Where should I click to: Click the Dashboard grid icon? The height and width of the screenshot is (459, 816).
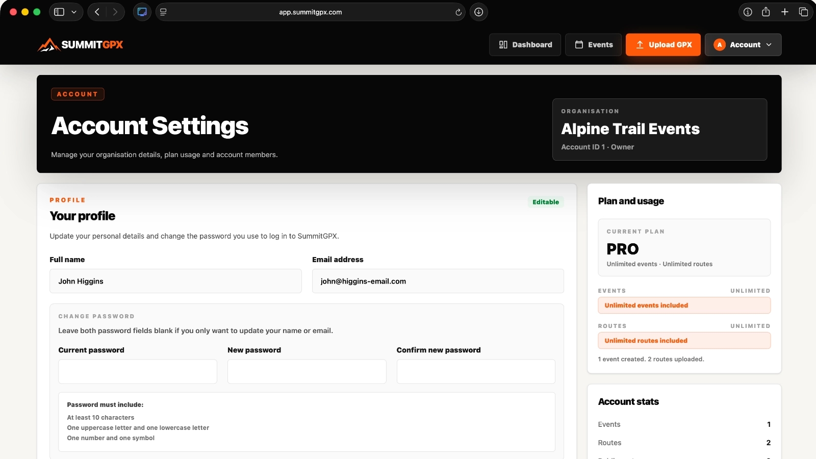[503, 45]
